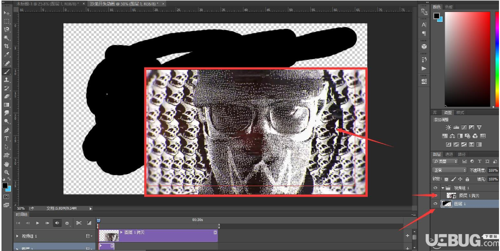Select the Hand tool
Image resolution: width=500 pixels, height=251 pixels.
coord(6,164)
